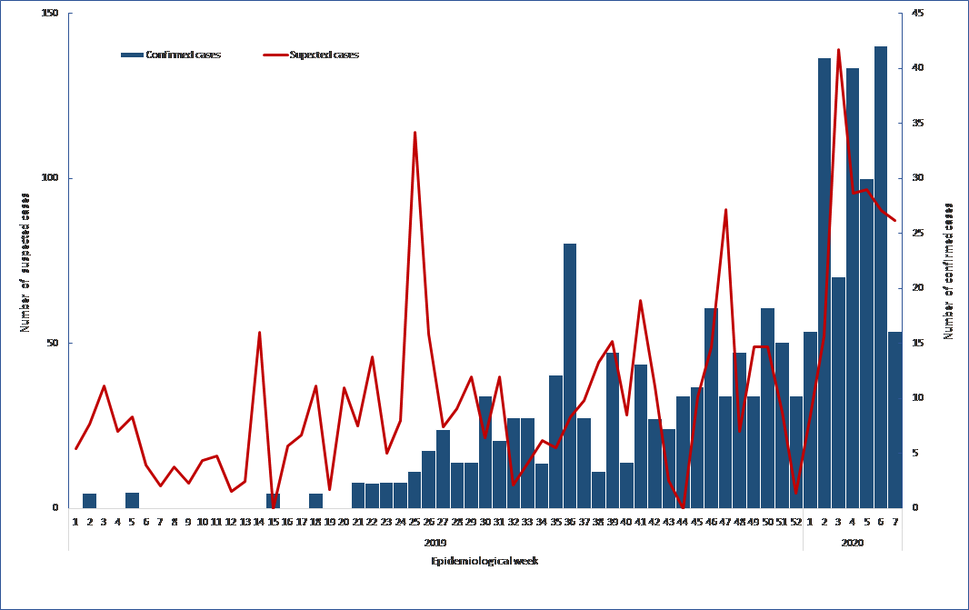Click the "Epidemiological week" axis title
Image resolution: width=969 pixels, height=610 pixels.
click(484, 561)
